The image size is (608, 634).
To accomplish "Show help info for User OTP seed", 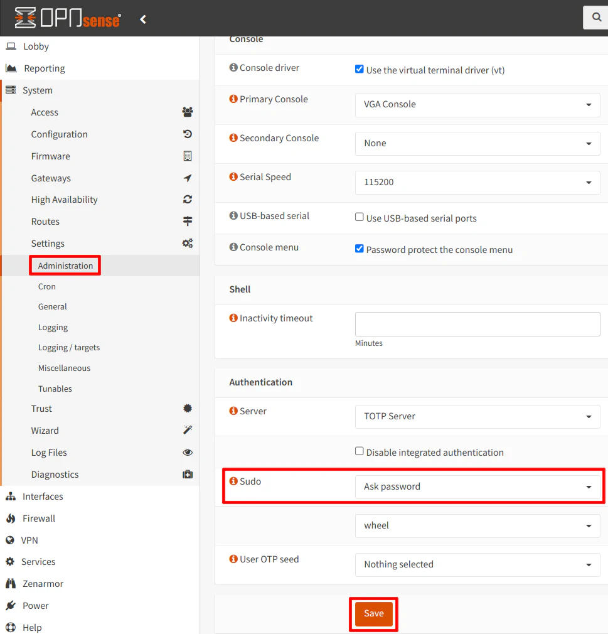I will (233, 559).
